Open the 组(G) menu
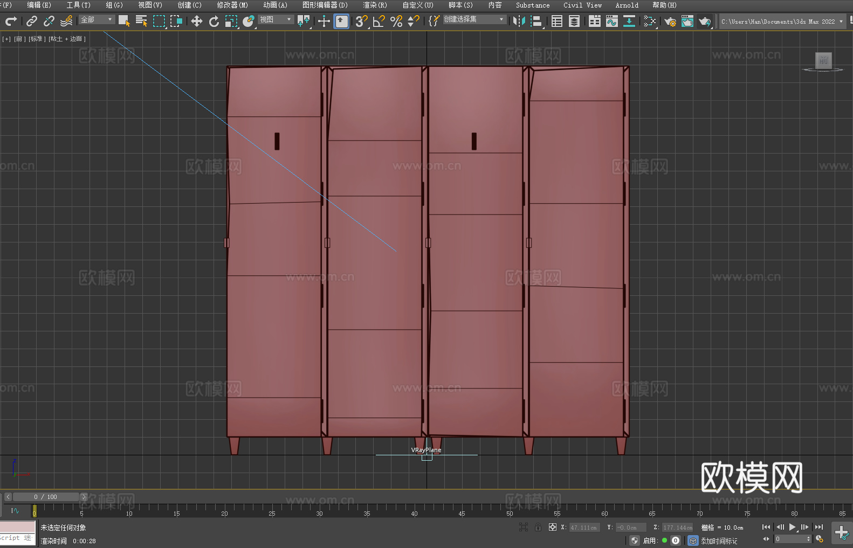This screenshot has width=853, height=548. [114, 5]
